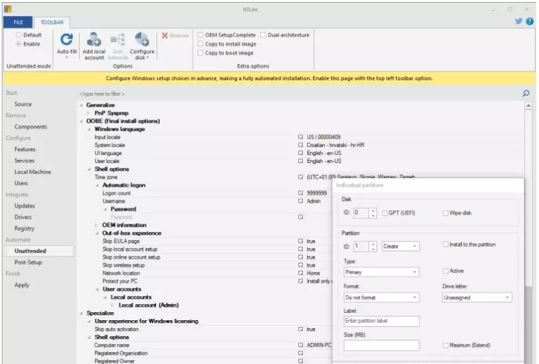The image size is (539, 364).
Task: Select the Enable radio button
Action: (19, 44)
